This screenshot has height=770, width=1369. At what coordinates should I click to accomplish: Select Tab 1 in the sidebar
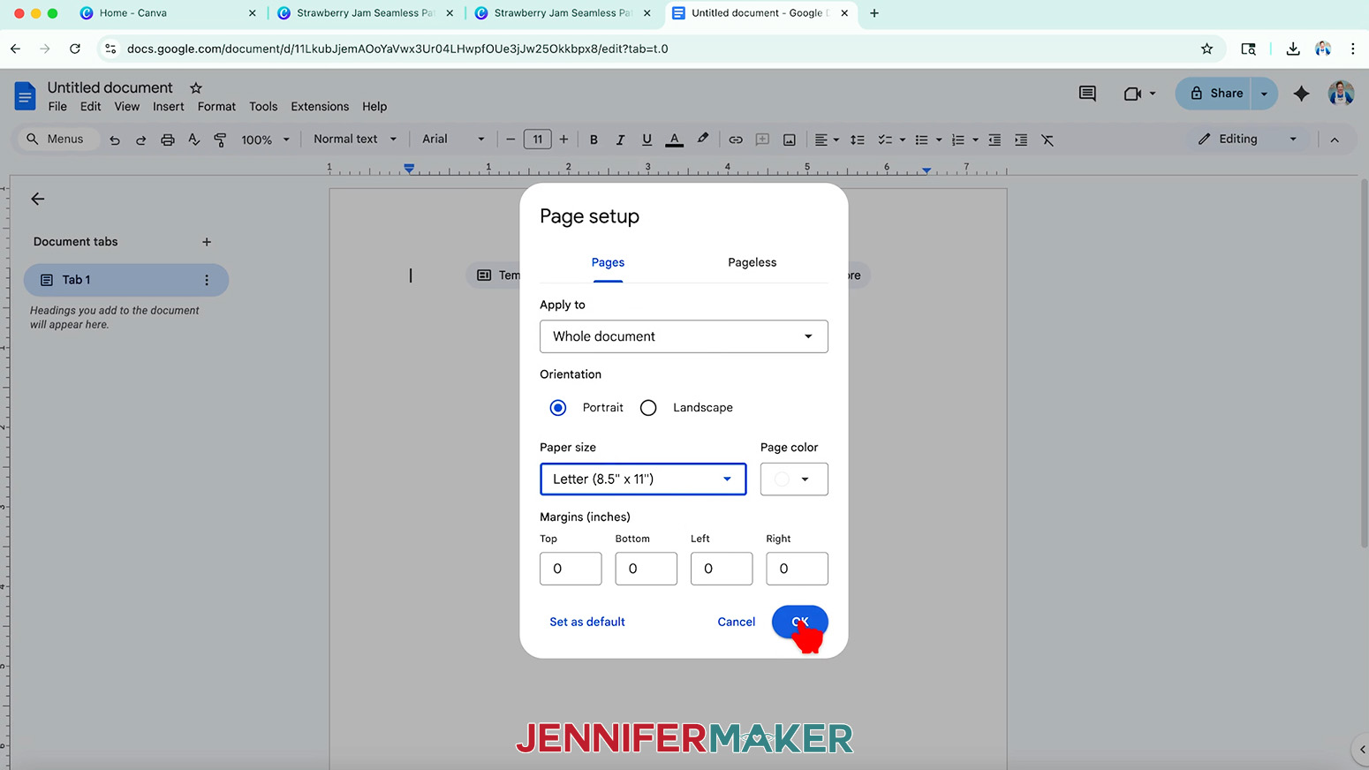point(126,280)
